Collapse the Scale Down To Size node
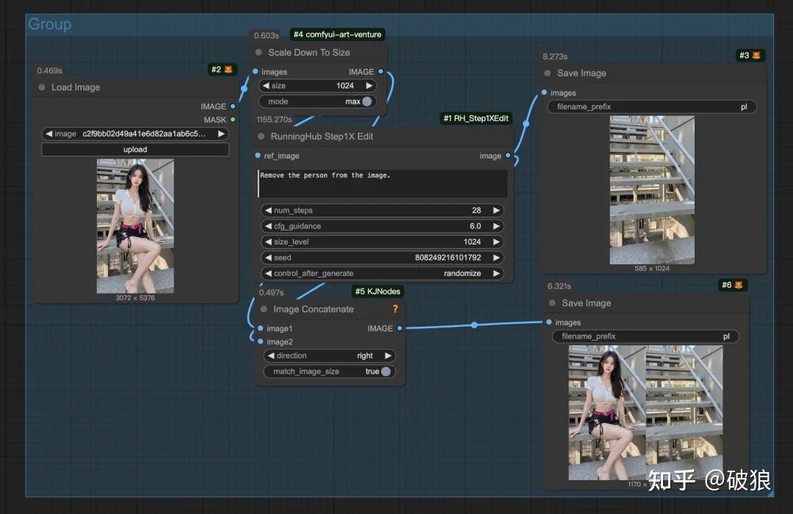 pos(258,52)
